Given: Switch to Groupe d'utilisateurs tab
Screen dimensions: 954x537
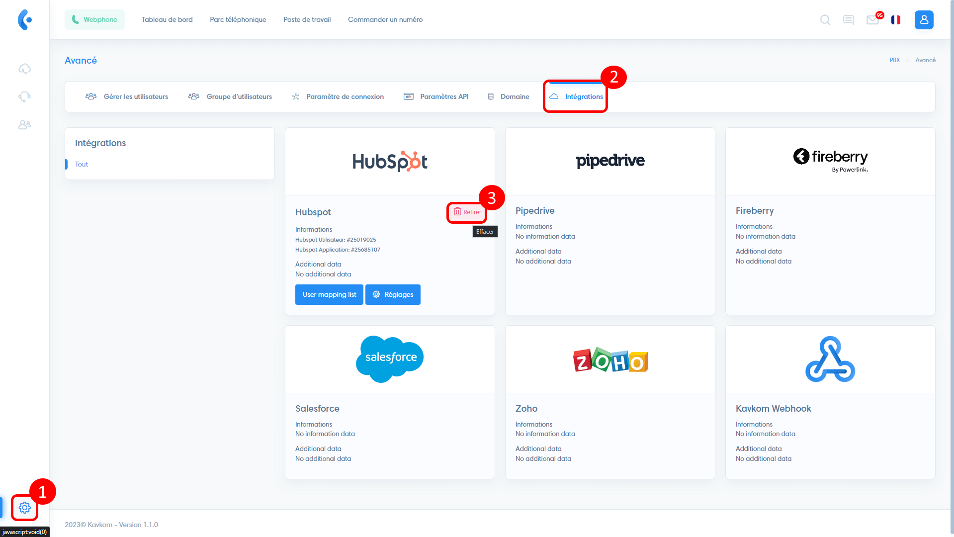Looking at the screenshot, I should (x=230, y=96).
